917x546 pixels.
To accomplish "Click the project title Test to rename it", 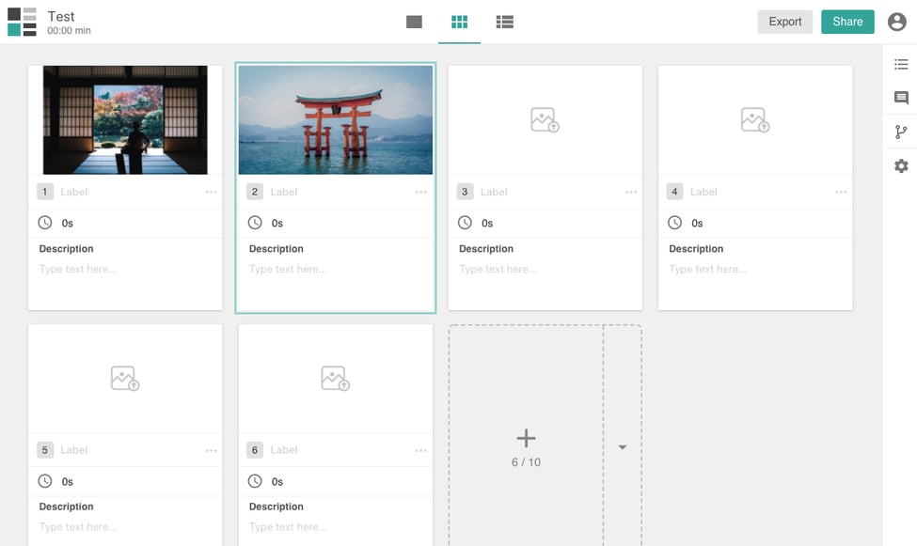I will (x=61, y=15).
